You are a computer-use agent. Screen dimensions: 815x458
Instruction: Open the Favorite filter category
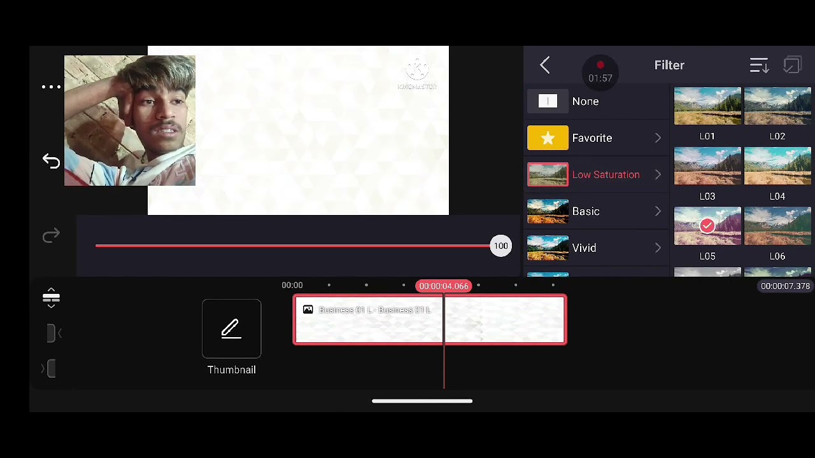[x=597, y=138]
